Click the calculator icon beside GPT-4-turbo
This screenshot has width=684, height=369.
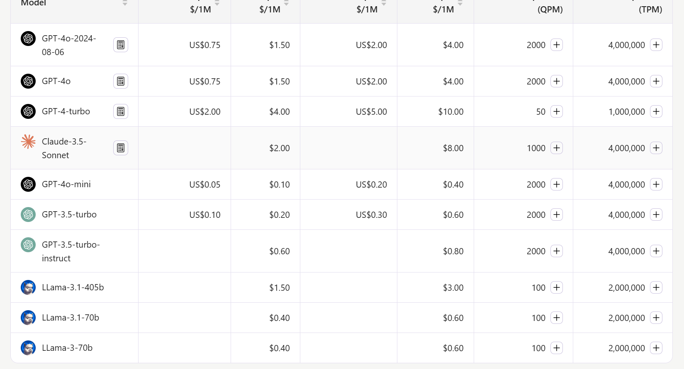(x=121, y=111)
